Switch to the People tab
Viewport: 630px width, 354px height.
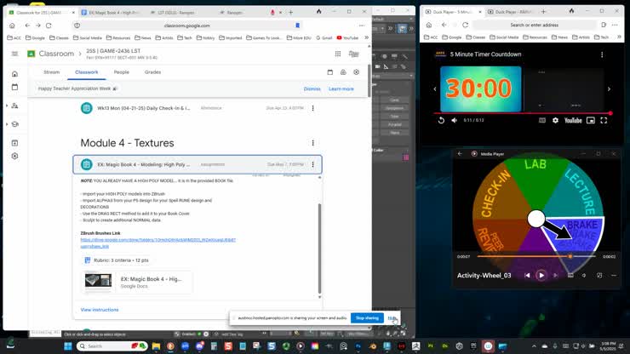pos(122,72)
